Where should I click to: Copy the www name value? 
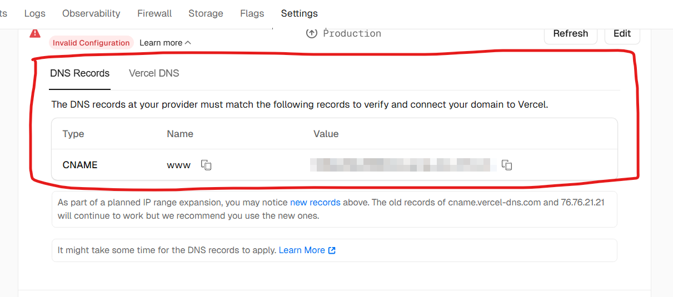[206, 165]
